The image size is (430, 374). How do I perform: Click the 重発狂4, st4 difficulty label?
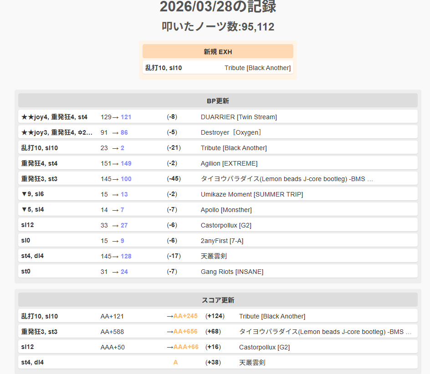pyautogui.click(x=39, y=163)
